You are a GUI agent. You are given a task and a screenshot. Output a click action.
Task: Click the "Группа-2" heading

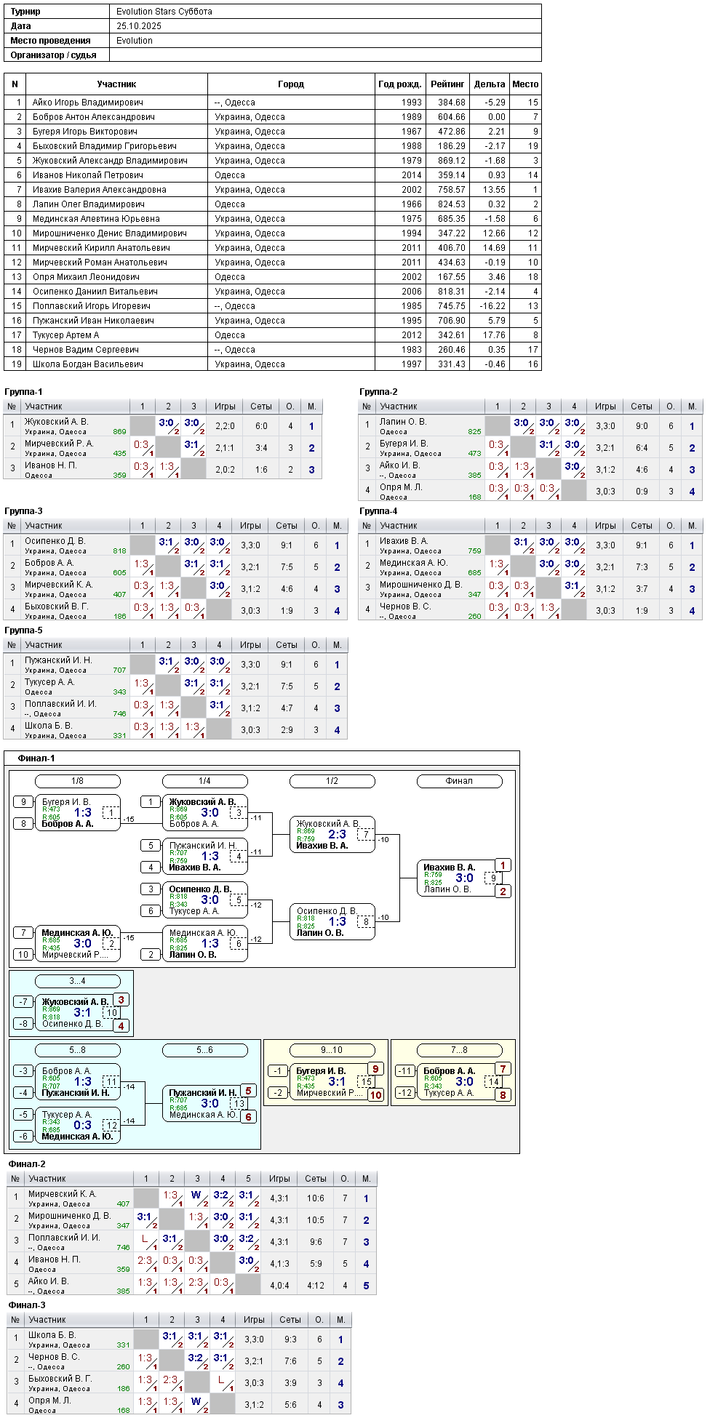pos(378,392)
